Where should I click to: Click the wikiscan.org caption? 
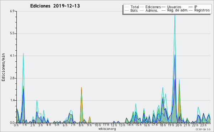point(107,129)
